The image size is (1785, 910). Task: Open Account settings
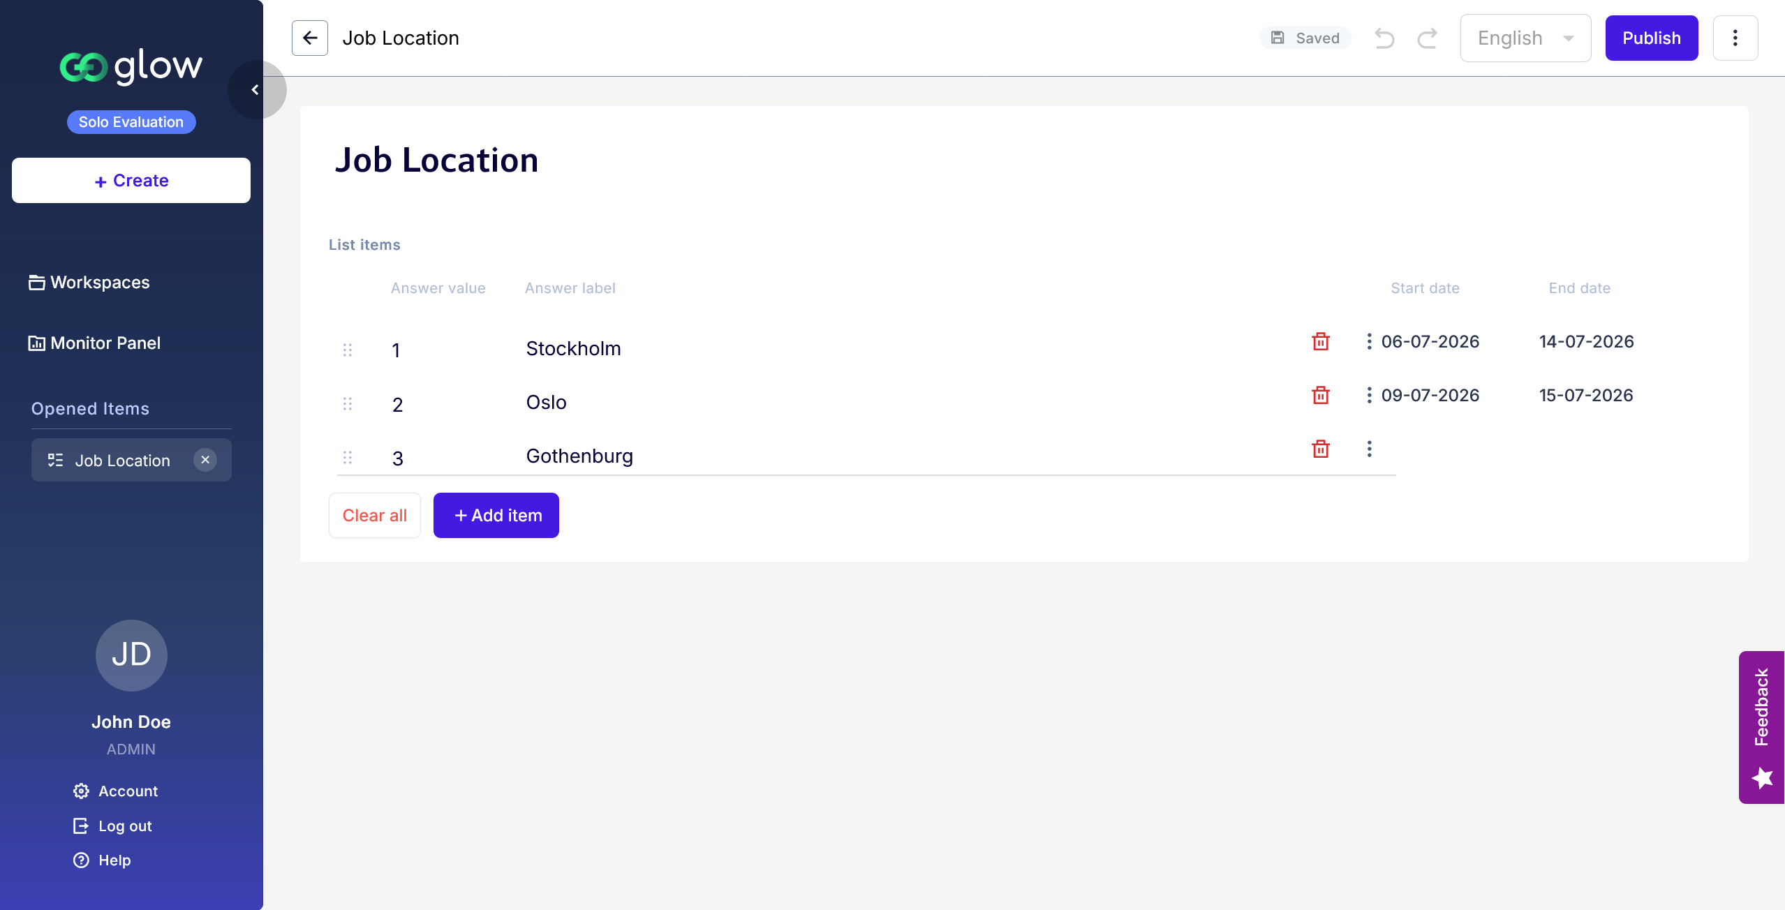coord(116,791)
